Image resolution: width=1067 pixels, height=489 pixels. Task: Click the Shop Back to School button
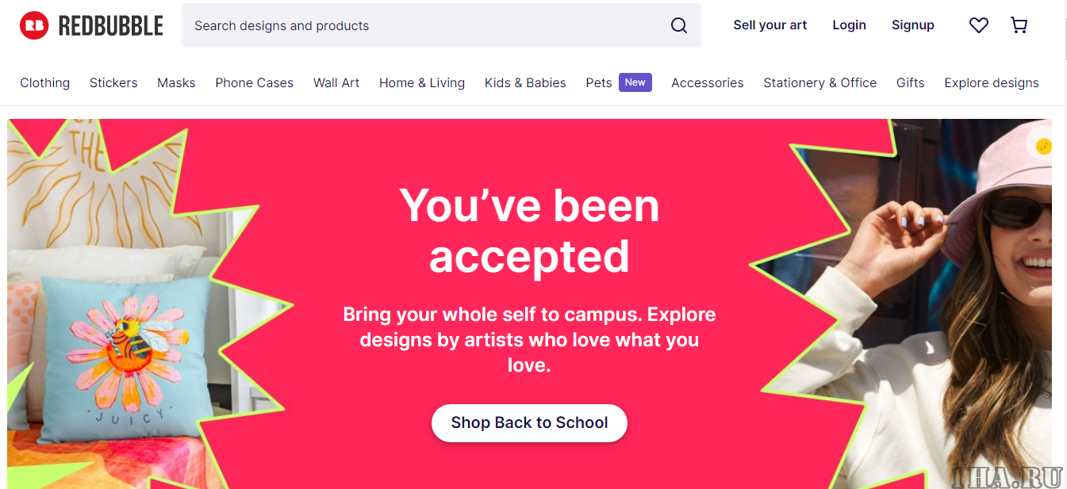pos(529,423)
